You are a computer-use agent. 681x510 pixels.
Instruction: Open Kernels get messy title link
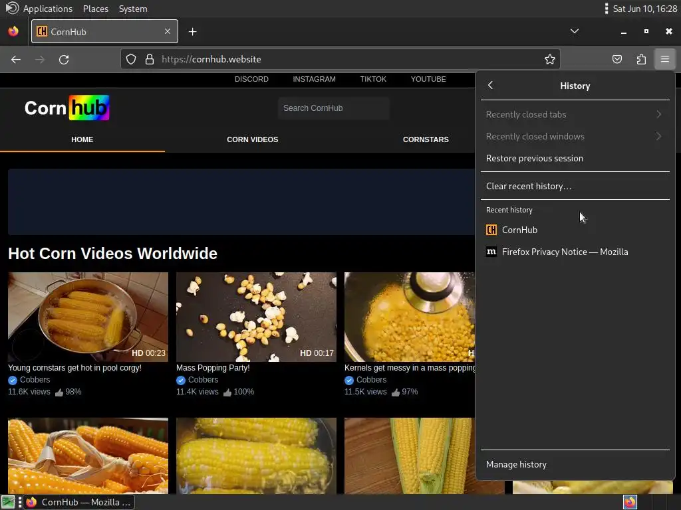(410, 368)
